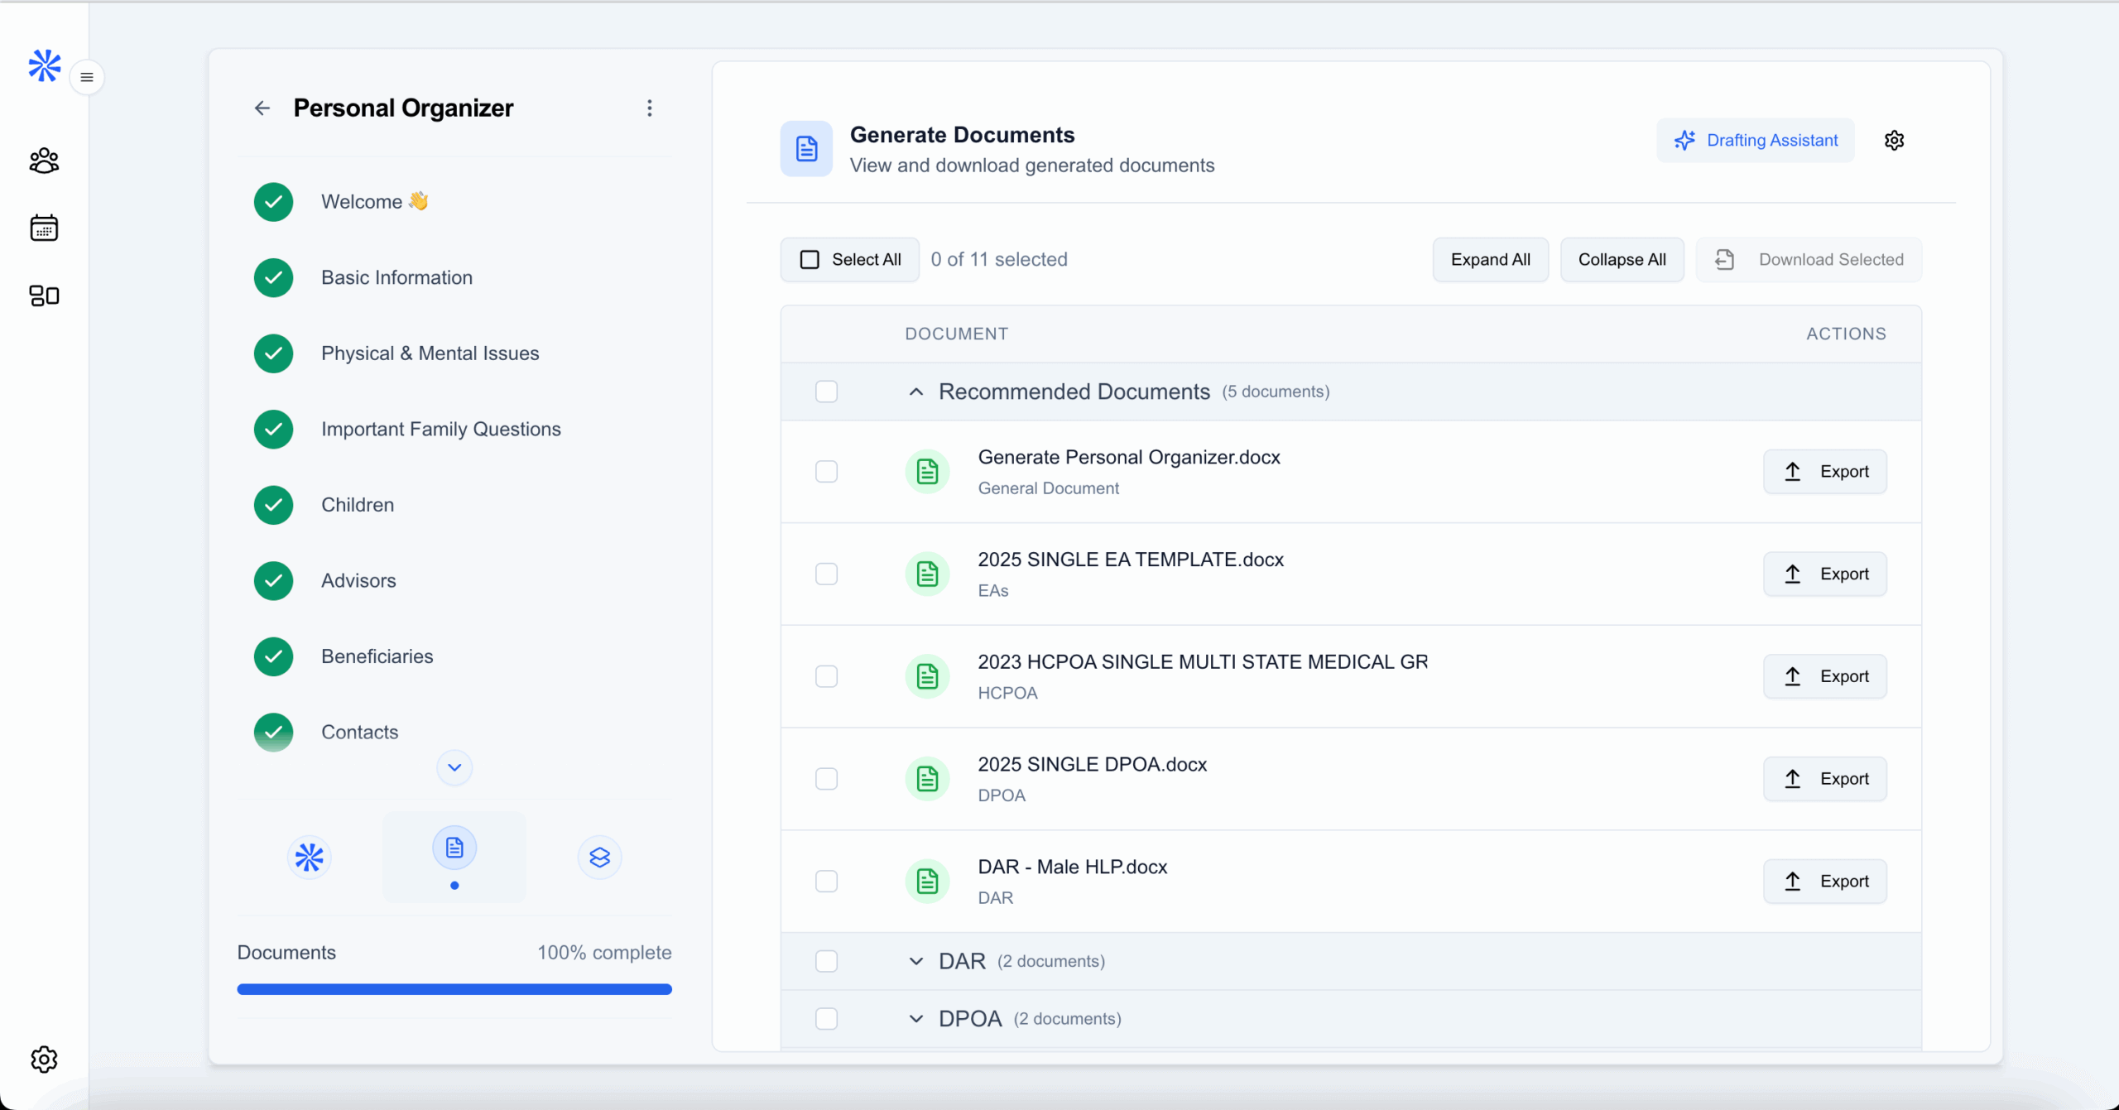
Task: Export the DAR - Male HLP.docx file
Action: (x=1824, y=882)
